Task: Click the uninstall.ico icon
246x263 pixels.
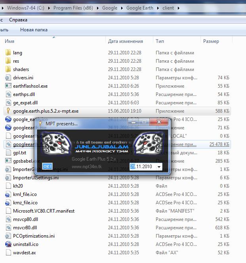Action: point(8,244)
